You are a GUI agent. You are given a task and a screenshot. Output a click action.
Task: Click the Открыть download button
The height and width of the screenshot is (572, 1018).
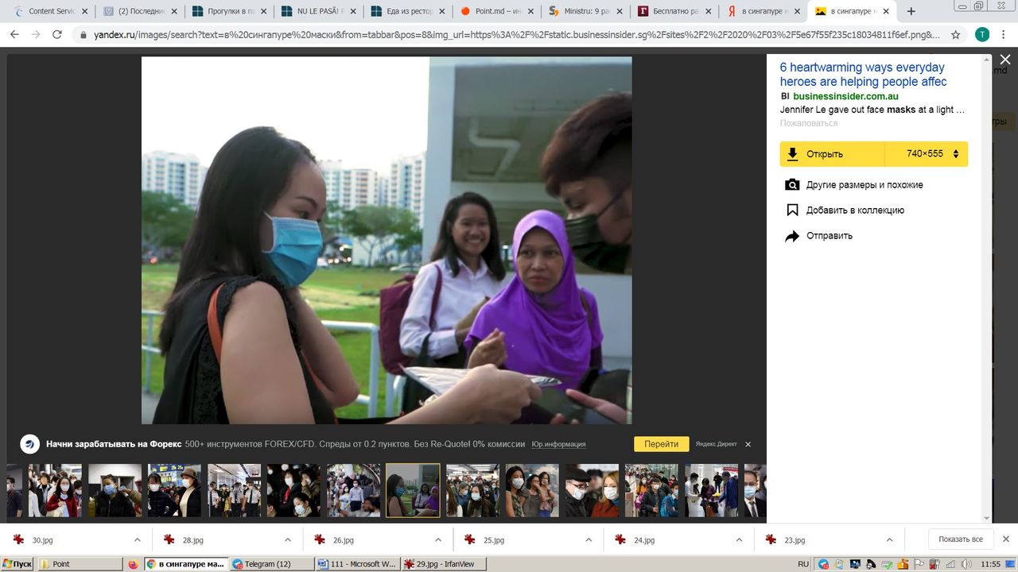click(832, 154)
